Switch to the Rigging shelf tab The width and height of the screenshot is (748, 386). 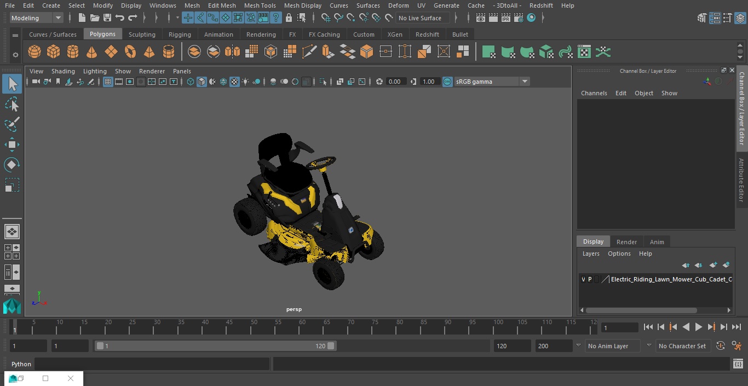[x=180, y=34]
